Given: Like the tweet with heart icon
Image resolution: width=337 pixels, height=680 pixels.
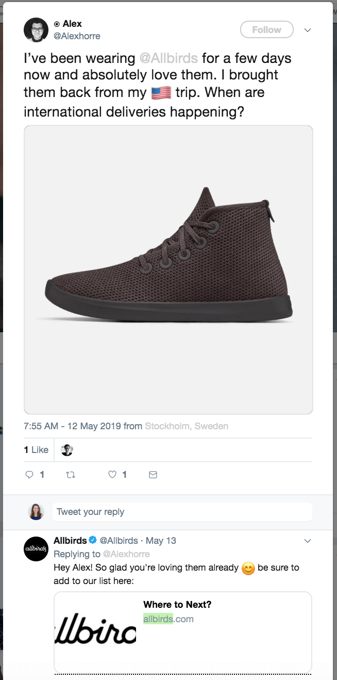Looking at the screenshot, I should pyautogui.click(x=112, y=475).
